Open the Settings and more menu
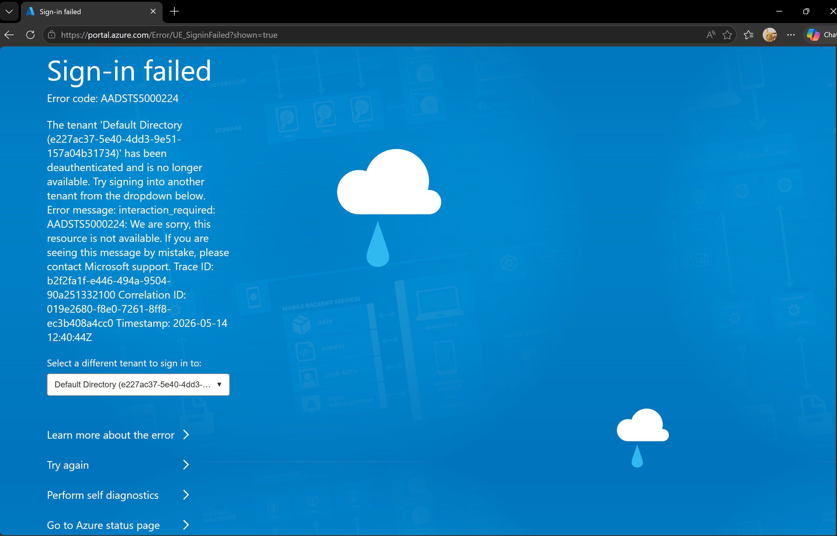The image size is (837, 536). 791,35
